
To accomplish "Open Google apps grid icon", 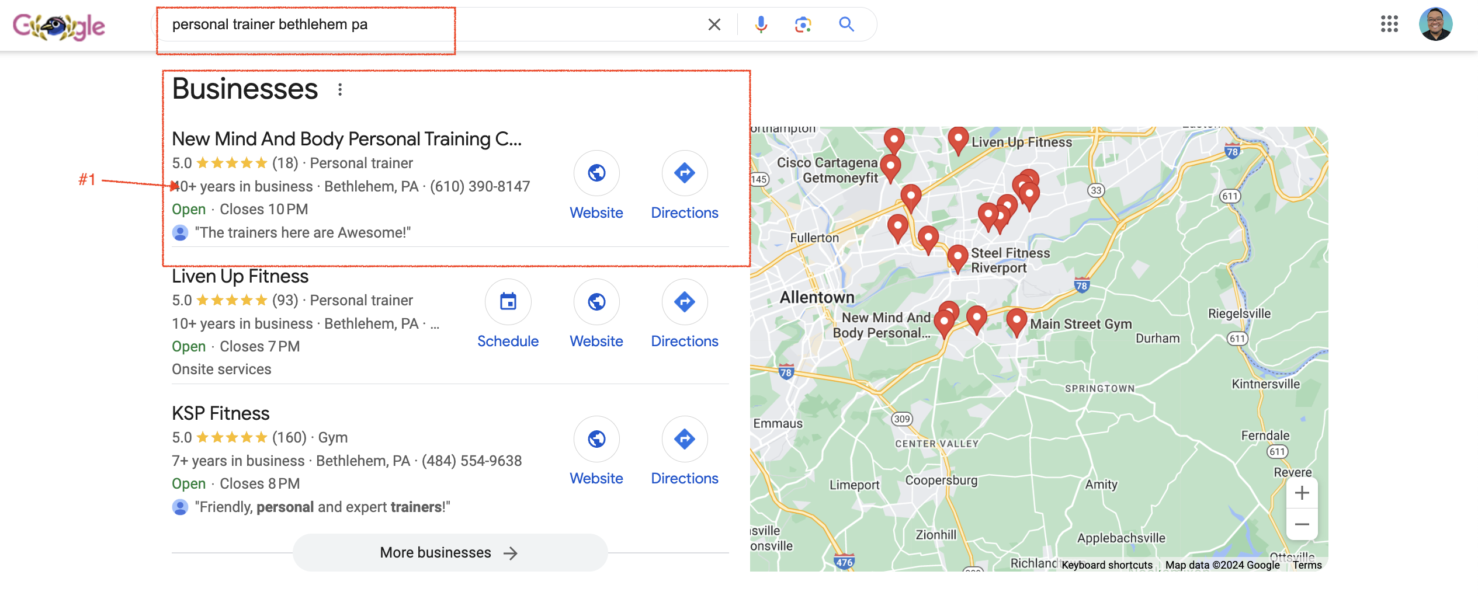I will point(1389,24).
